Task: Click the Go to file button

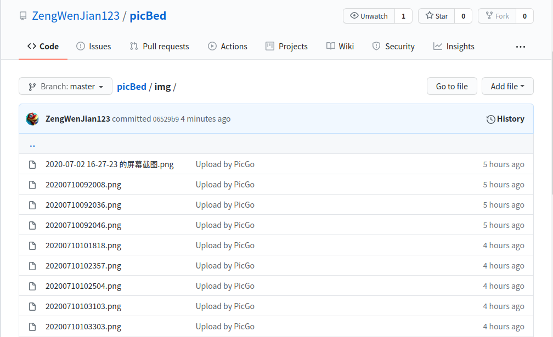Action: (452, 86)
